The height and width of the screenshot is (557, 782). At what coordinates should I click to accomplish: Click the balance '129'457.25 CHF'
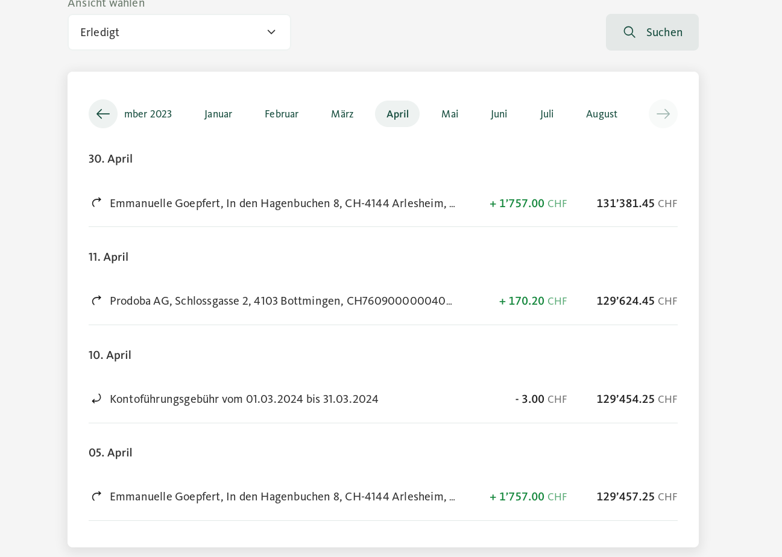click(x=637, y=497)
